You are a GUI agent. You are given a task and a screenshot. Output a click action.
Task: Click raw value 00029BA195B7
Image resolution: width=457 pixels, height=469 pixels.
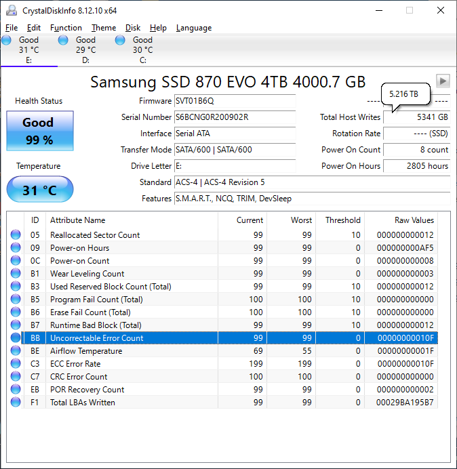(405, 403)
